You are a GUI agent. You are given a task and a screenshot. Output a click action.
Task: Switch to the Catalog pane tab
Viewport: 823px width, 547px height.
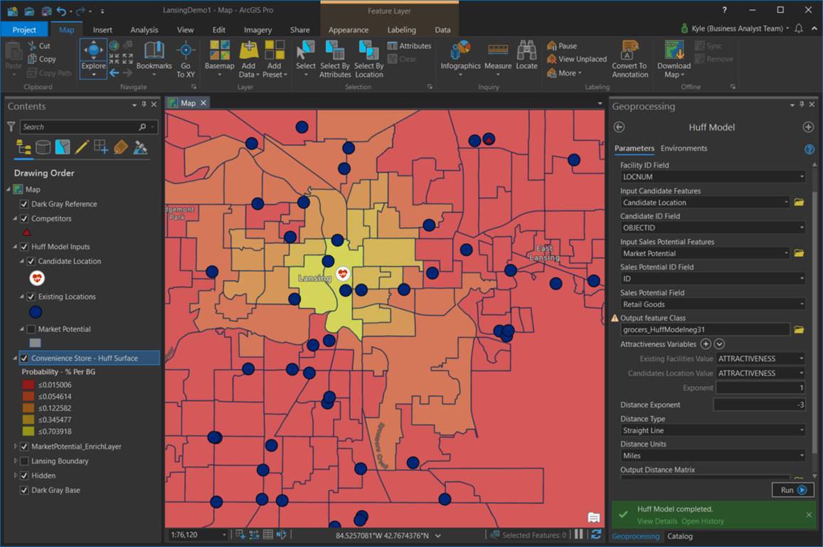680,536
